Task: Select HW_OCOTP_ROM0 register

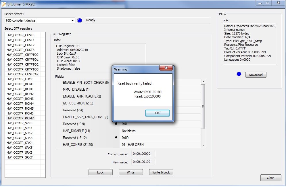Action: coord(20,84)
